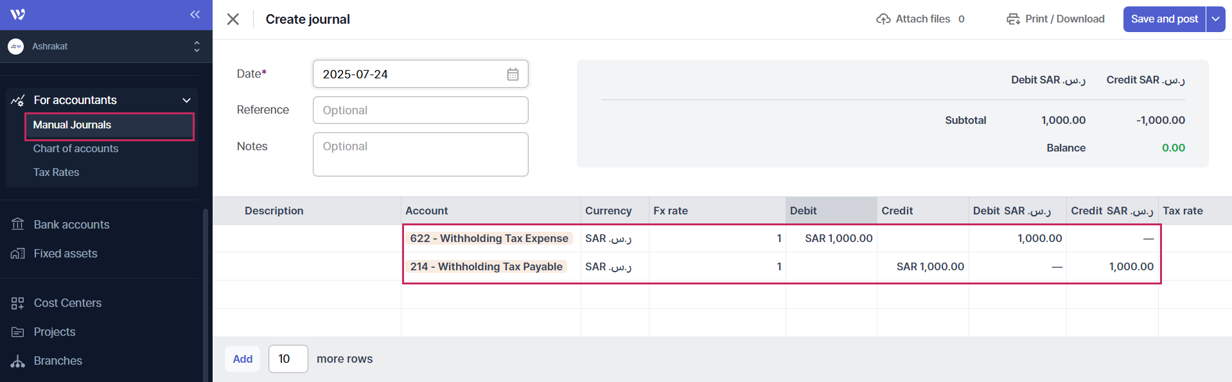Collapse the sidebar with double chevron icon
The width and height of the screenshot is (1232, 382).
[195, 15]
